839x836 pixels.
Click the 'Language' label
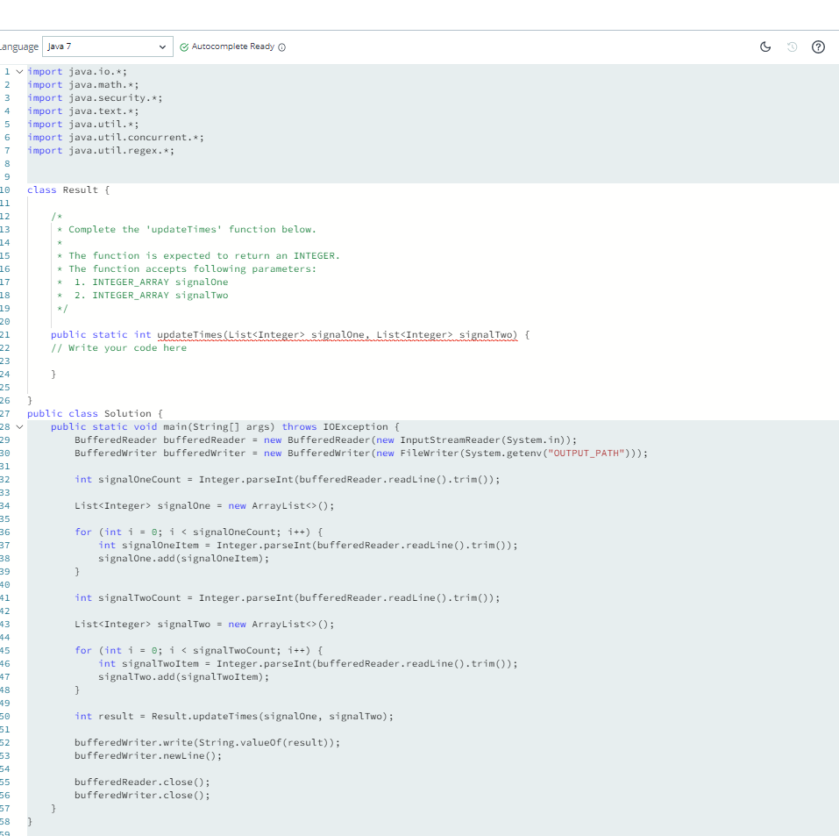pyautogui.click(x=18, y=46)
